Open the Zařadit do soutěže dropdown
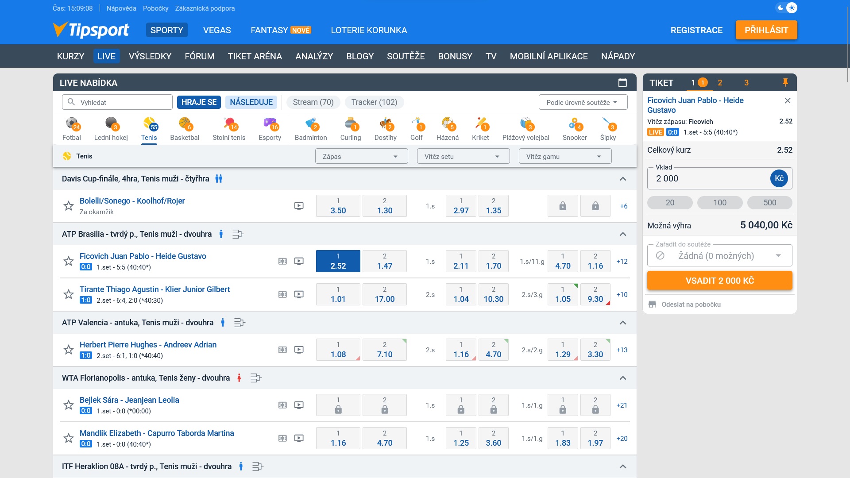Image resolution: width=850 pixels, height=478 pixels. pos(719,256)
